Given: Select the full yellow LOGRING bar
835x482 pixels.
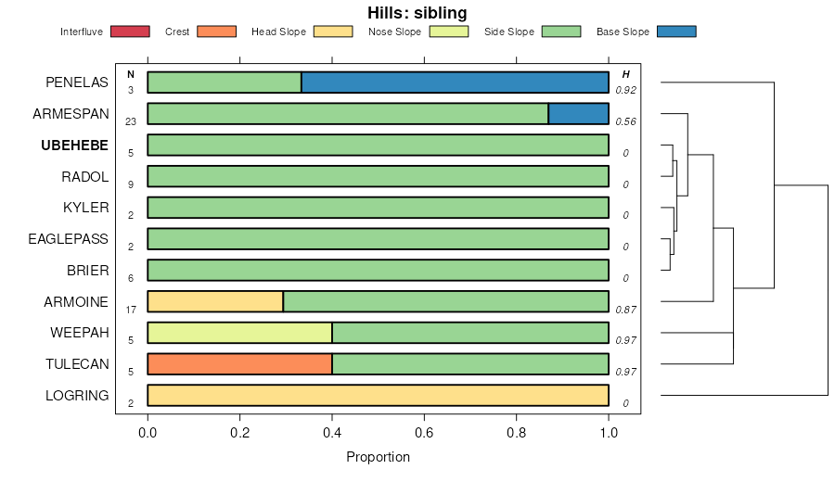Looking at the screenshot, I should point(378,396).
